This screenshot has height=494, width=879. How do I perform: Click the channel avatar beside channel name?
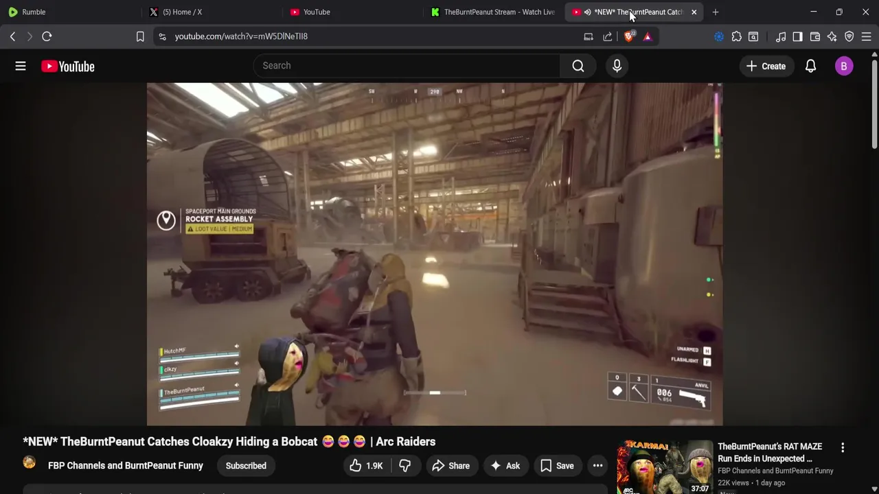point(29,463)
